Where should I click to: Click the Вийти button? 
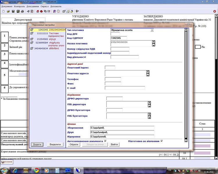(x=115, y=144)
